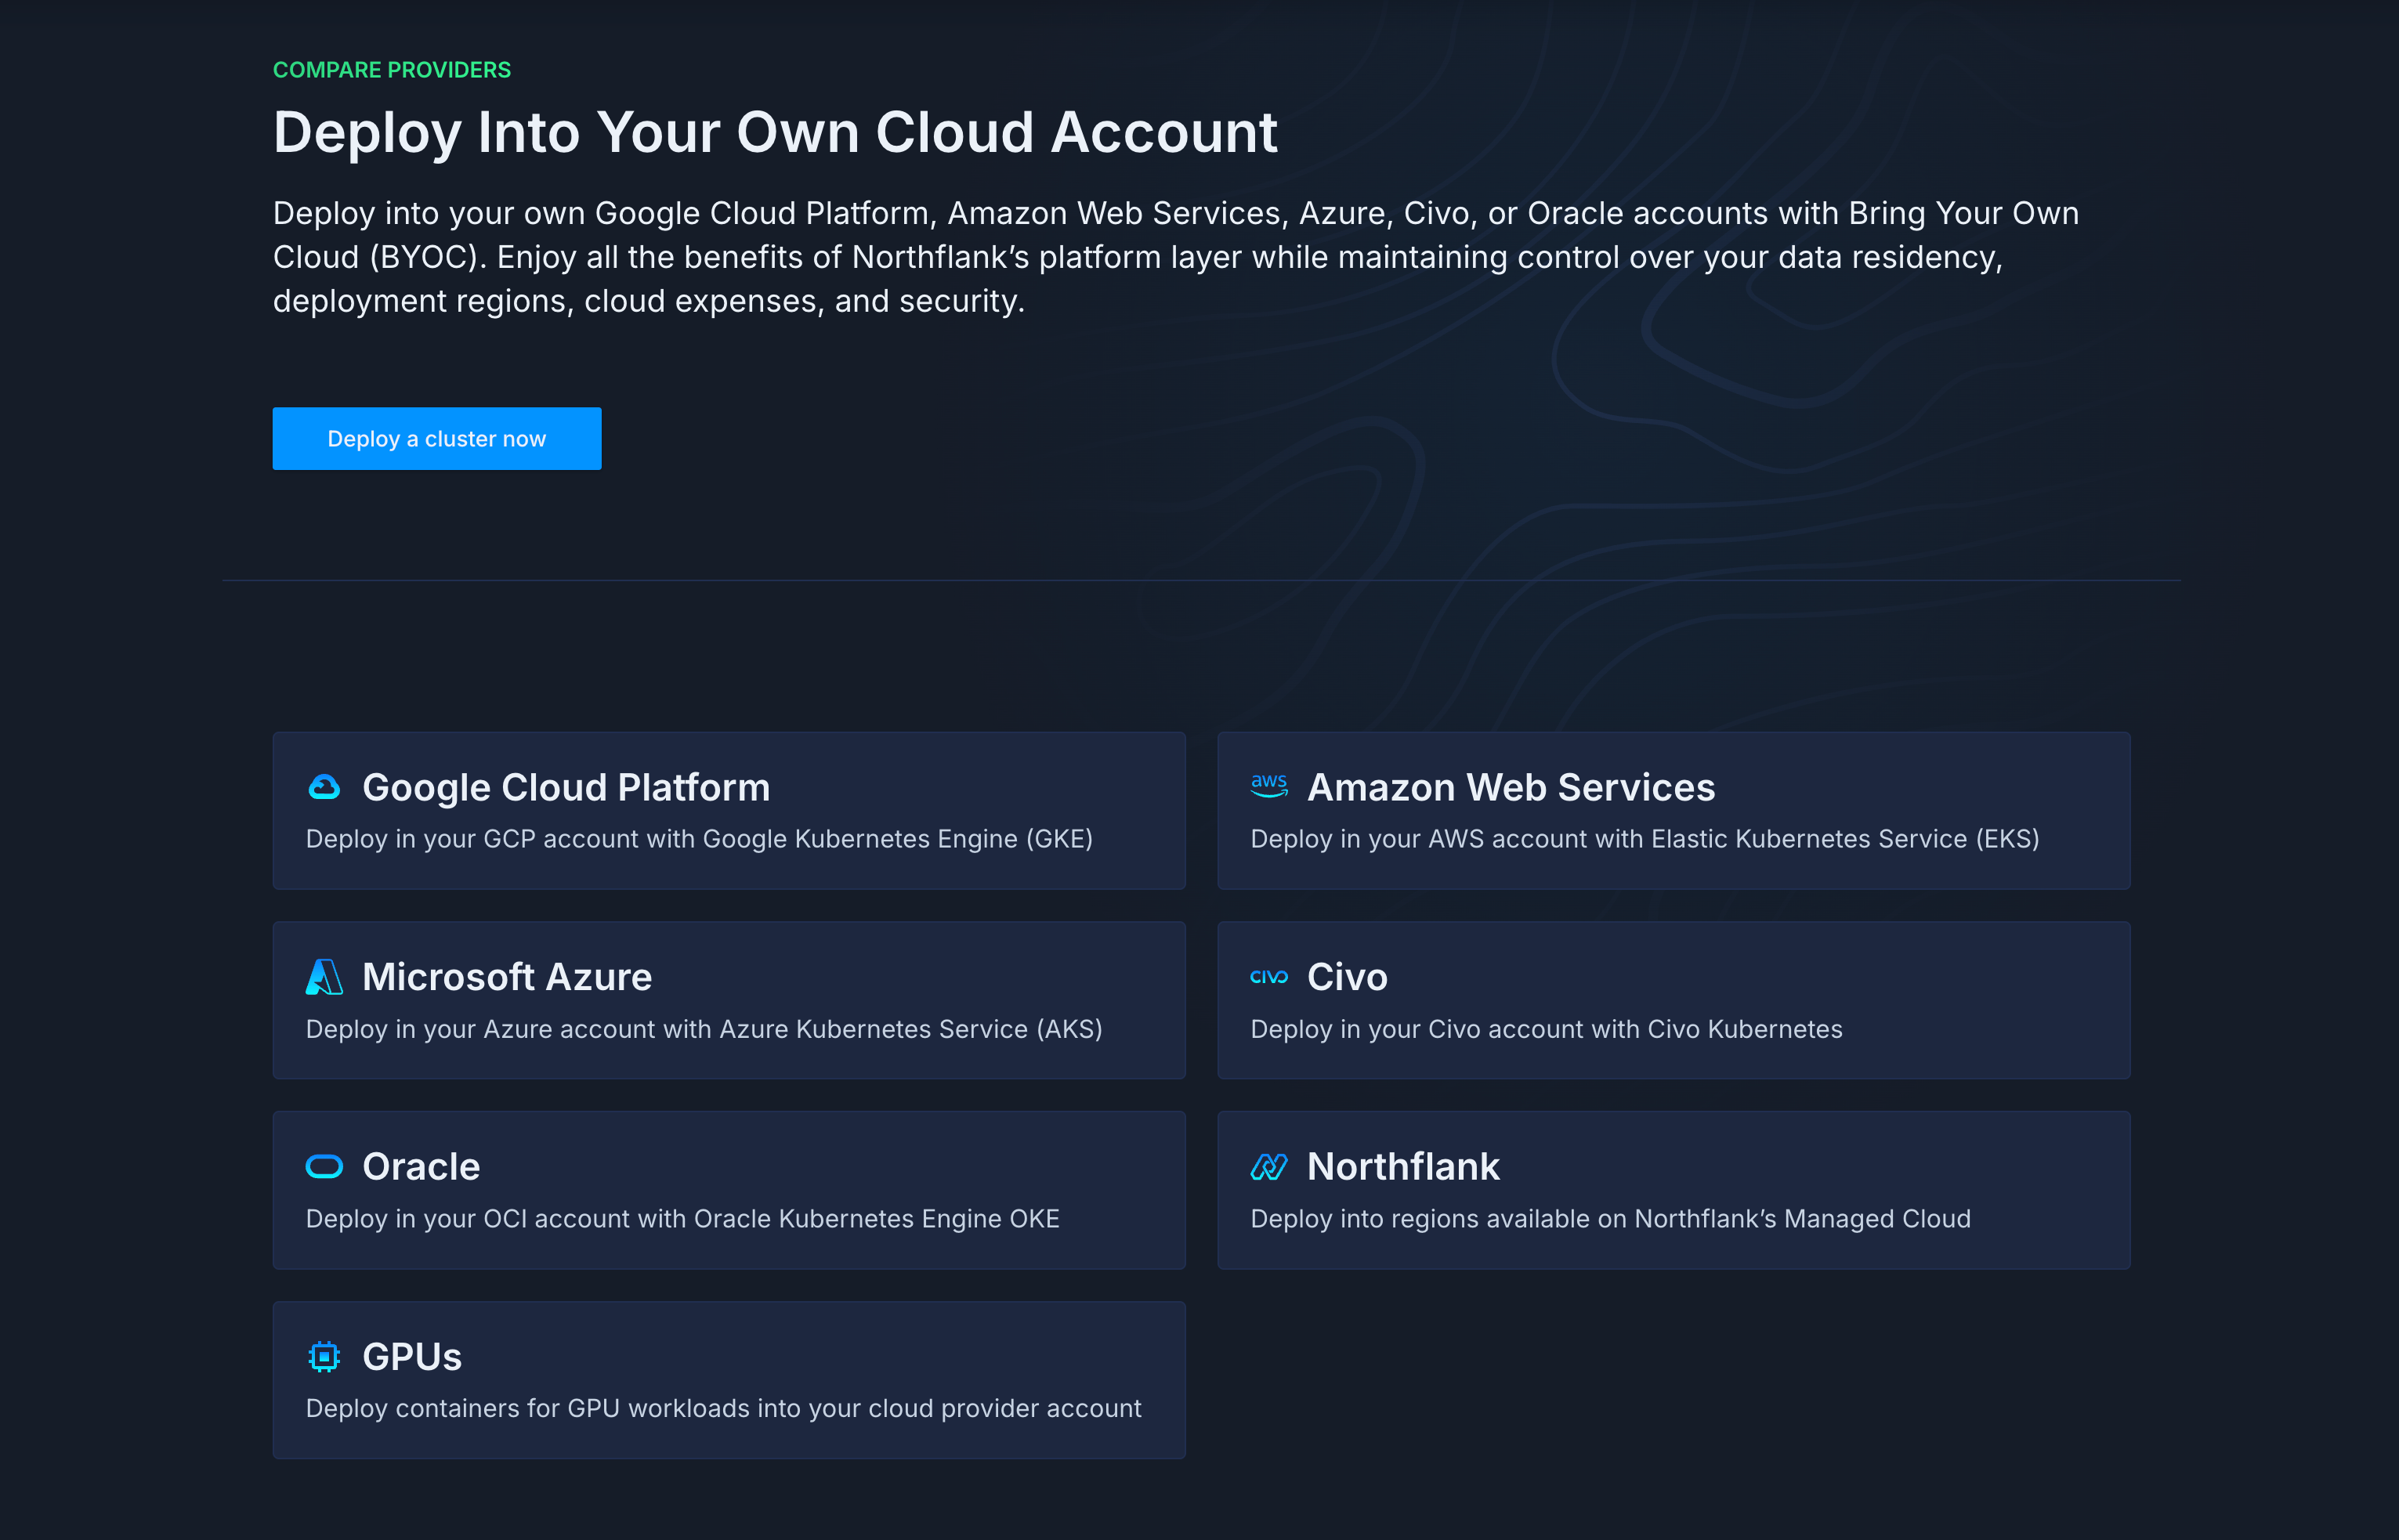Click the GKE deployment description text
Viewport: 2399px width, 1540px height.
699,839
